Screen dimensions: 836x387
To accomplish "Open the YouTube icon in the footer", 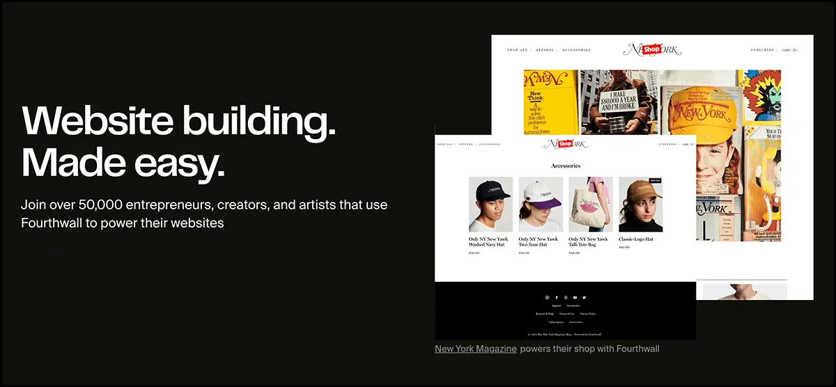I will point(575,297).
